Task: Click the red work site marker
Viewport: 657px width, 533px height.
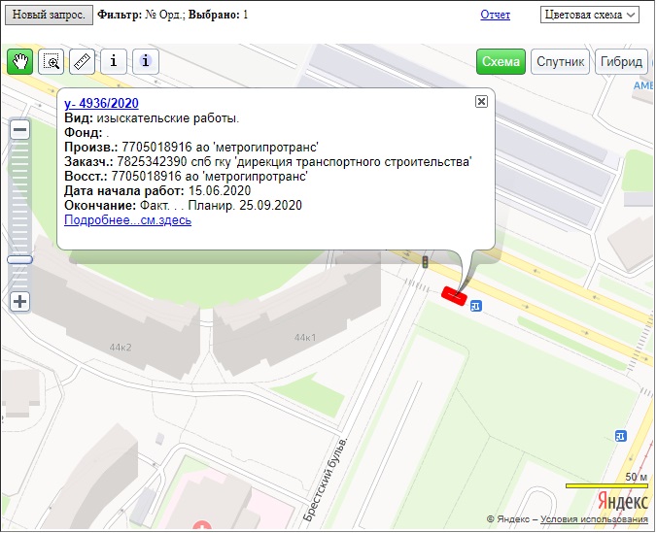Action: [x=455, y=294]
